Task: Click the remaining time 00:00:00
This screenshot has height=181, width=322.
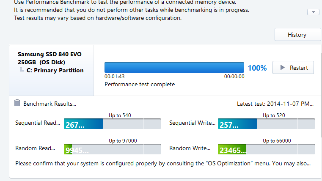Action: tap(234, 77)
